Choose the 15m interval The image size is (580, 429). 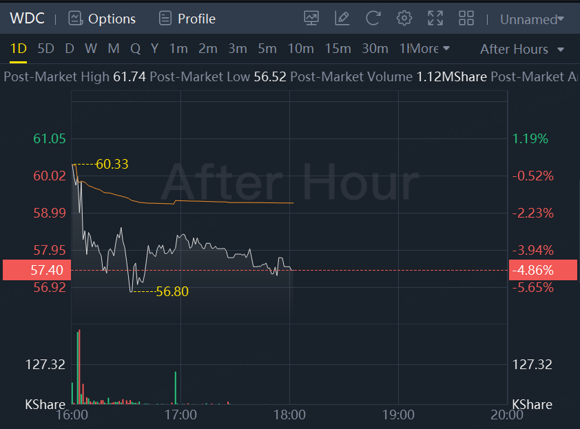coord(338,49)
